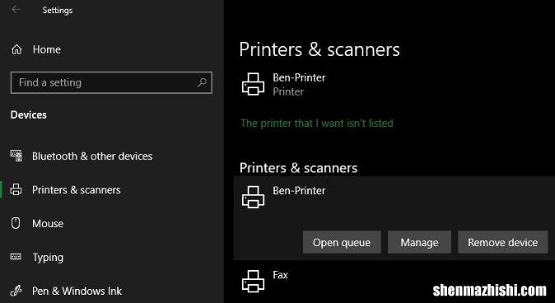Image resolution: width=555 pixels, height=303 pixels.
Task: Click printer icon of installed Ben-Printer
Action: pos(253,197)
